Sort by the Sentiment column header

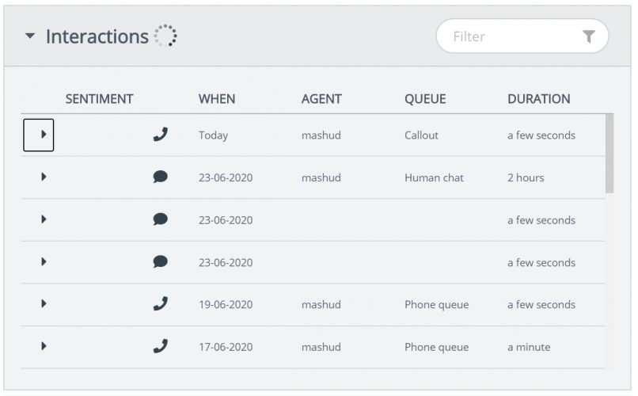(99, 99)
